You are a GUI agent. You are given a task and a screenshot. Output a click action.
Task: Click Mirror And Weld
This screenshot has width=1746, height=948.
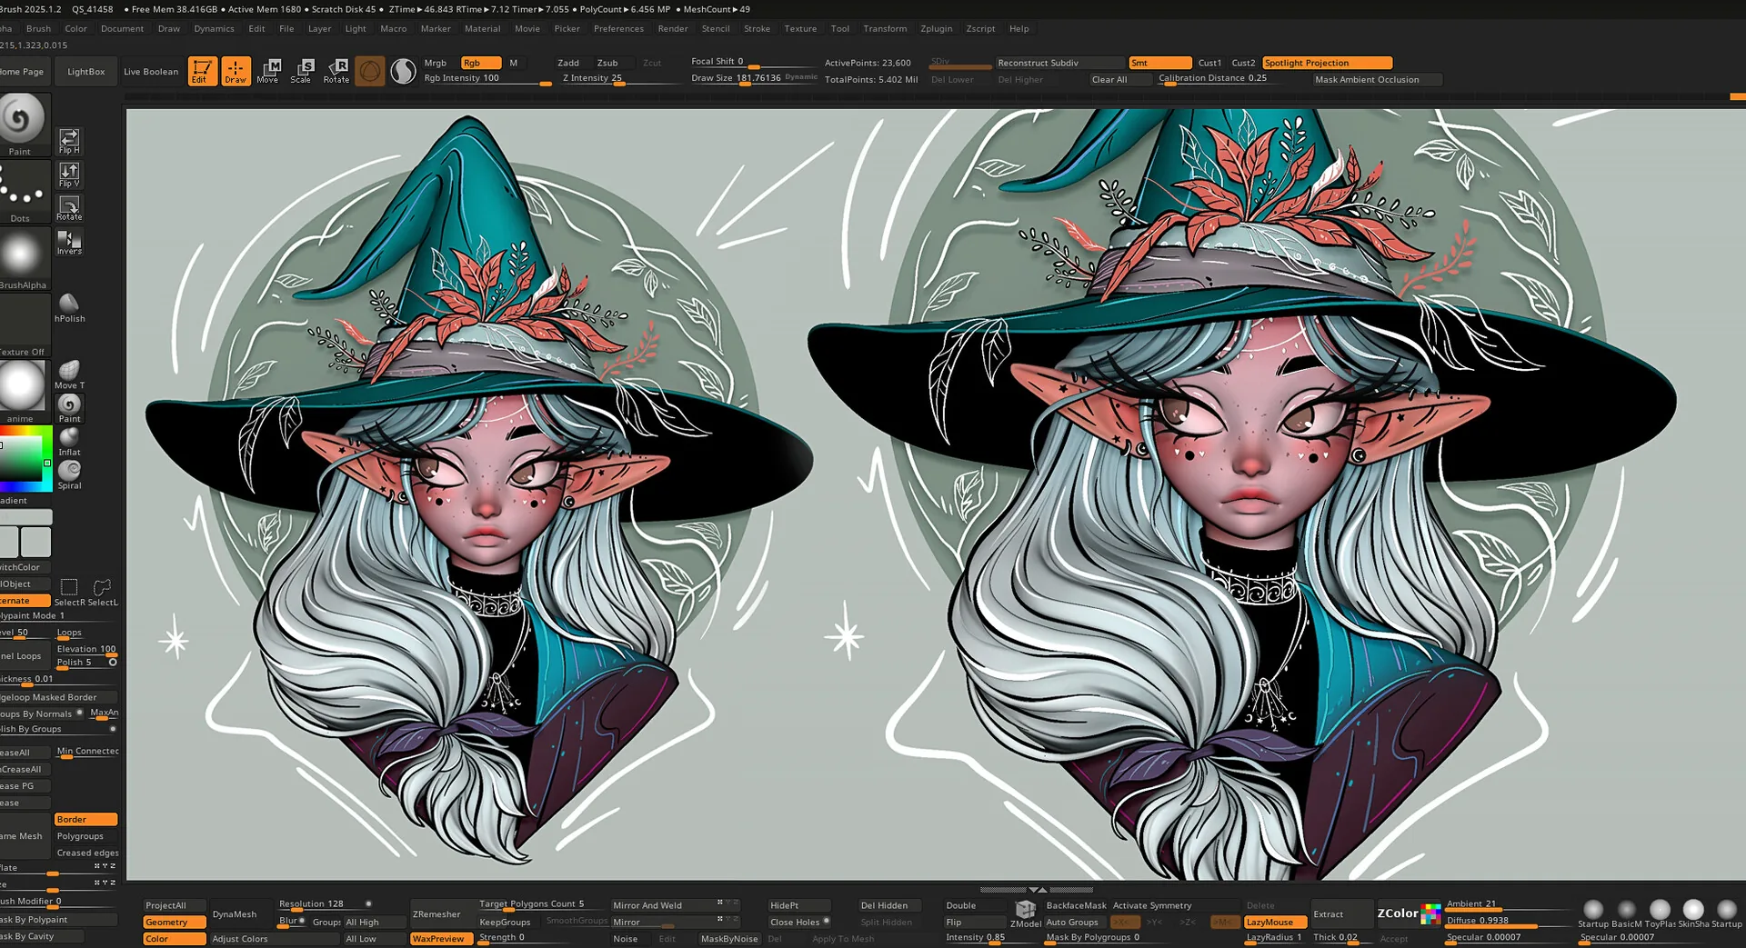pos(675,905)
